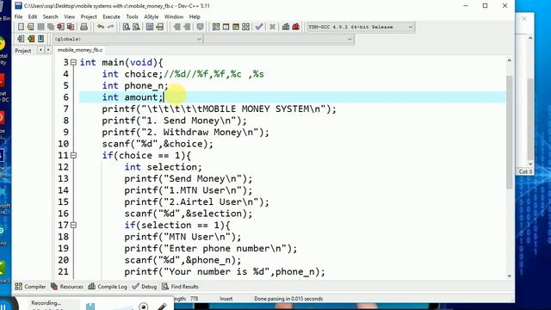The width and height of the screenshot is (551, 310).
Task: Click the editor vertical scrollbar thumb
Action: click(509, 132)
